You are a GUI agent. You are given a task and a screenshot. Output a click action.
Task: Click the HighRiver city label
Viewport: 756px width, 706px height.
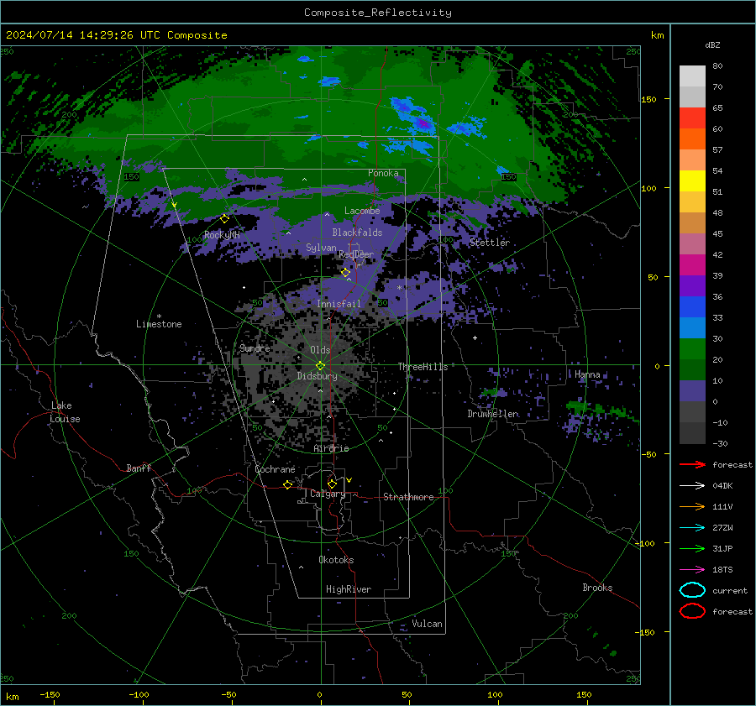coord(349,589)
